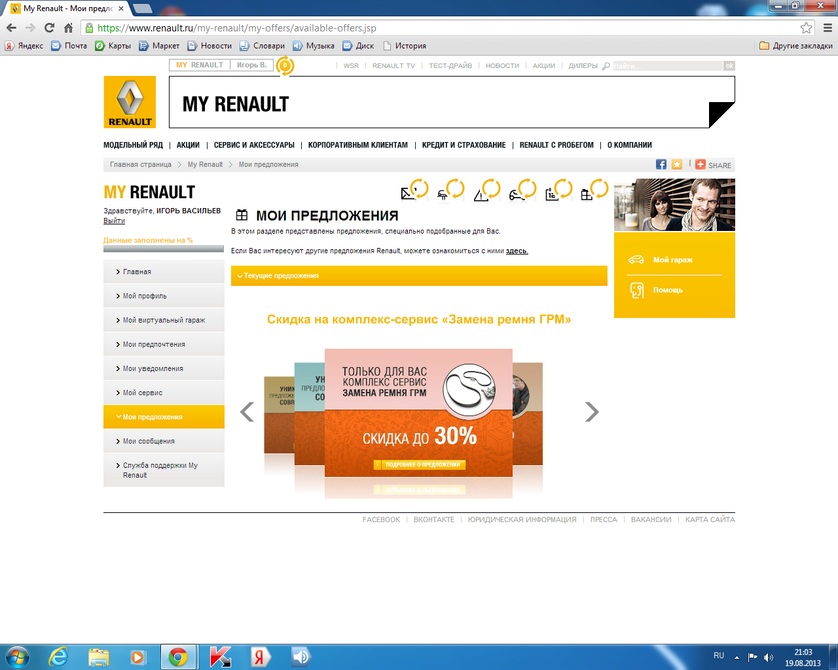Screen dimensions: 838x670
Task: Open Служба поддержки My Renault item
Action: pyautogui.click(x=164, y=470)
